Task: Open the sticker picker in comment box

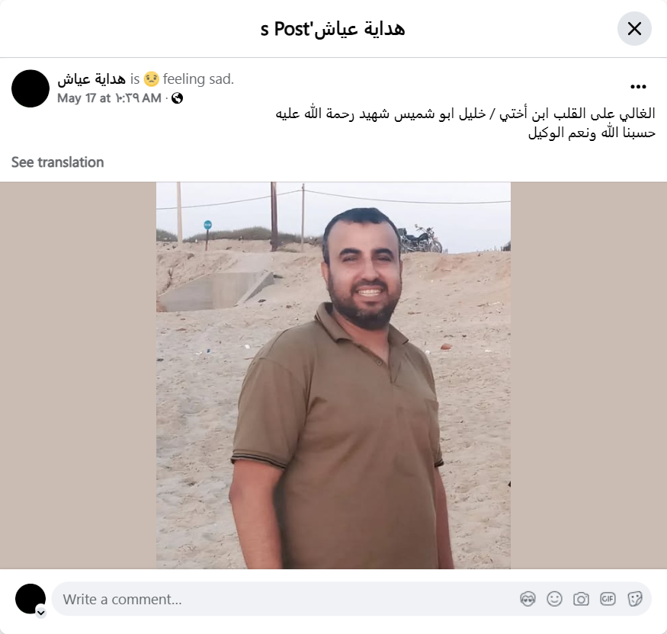Action: click(x=634, y=599)
